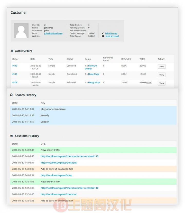The width and height of the screenshot is (185, 213).
Task: Click the Total Spent value 30,00€
Action: pos(91,36)
